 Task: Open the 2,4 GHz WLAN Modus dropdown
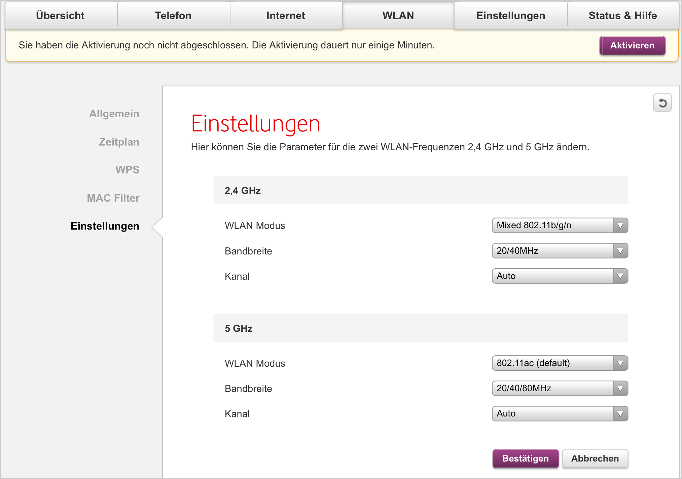560,225
